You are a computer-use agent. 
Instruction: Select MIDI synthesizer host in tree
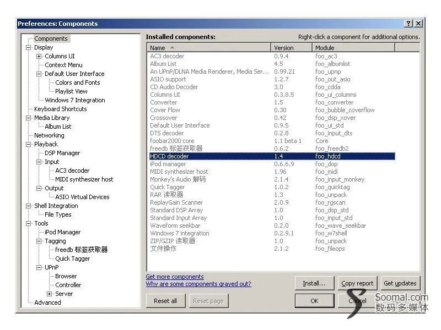pyautogui.click(x=84, y=179)
